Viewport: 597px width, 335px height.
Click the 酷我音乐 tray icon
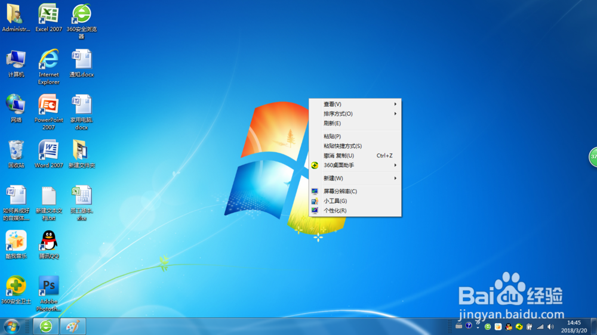[x=498, y=327]
